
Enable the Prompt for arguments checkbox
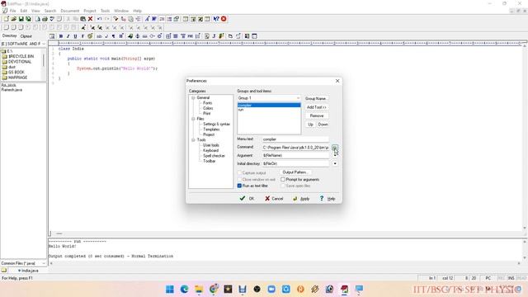click(283, 180)
